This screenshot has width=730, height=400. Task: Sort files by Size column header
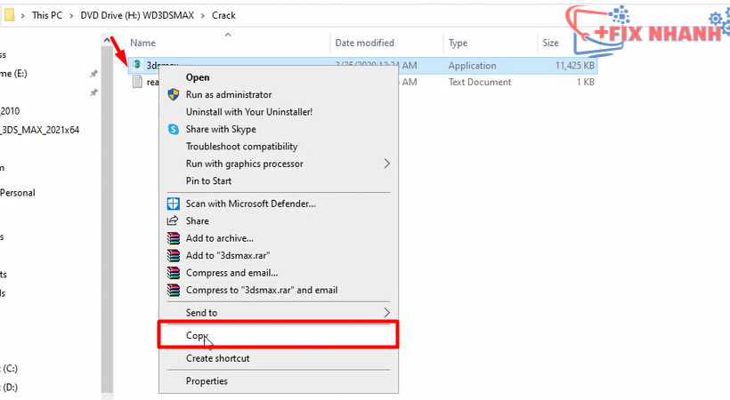tap(550, 43)
